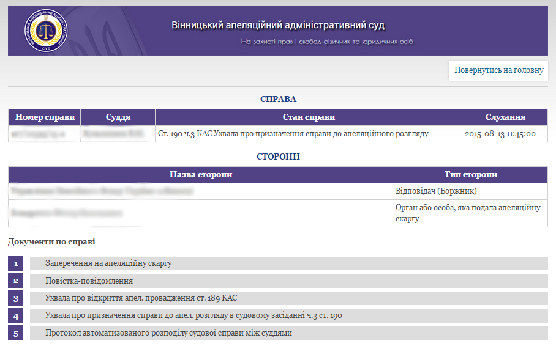Click the Номер справи column header
Image resolution: width=556 pixels, height=349 pixels.
45,117
